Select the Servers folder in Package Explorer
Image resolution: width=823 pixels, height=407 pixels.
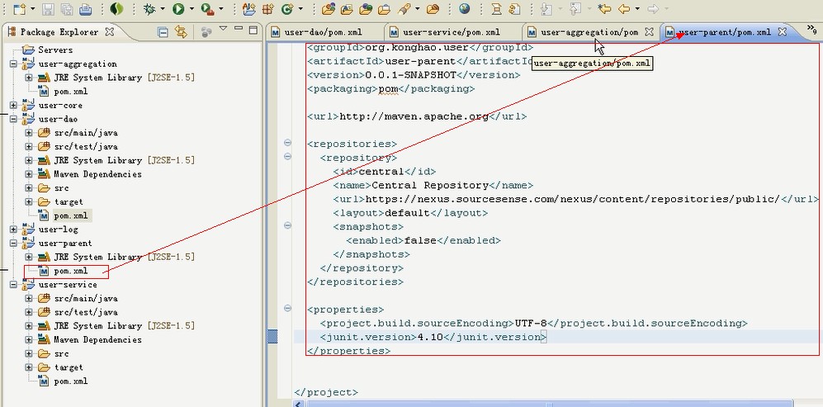pos(54,50)
